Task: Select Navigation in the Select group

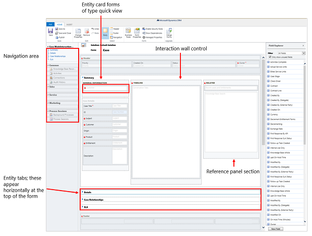Action: 116,37
